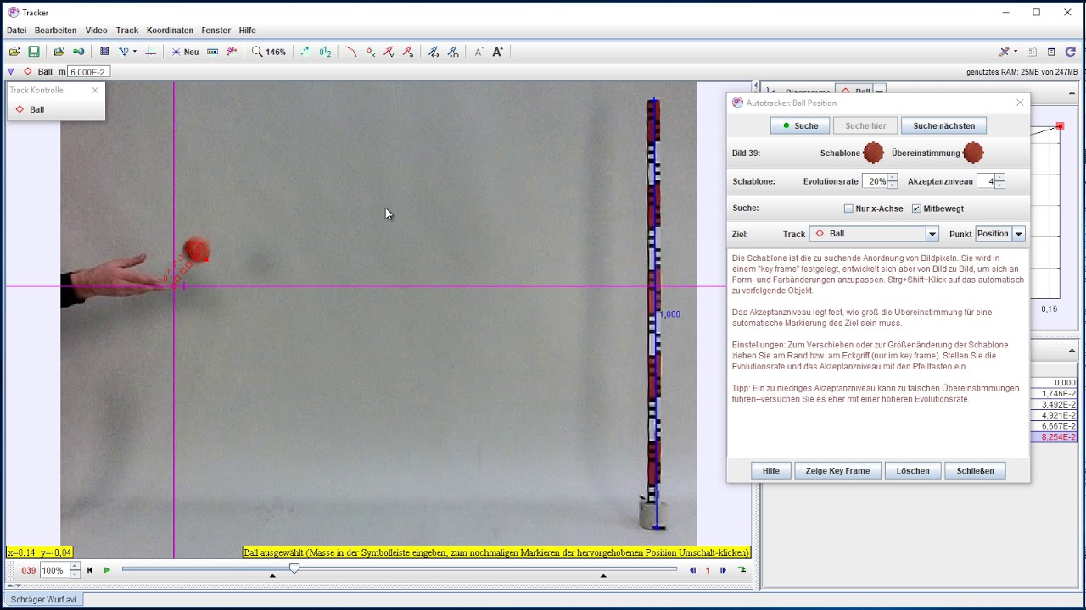The height and width of the screenshot is (610, 1086).
Task: Expand the purple triangle track selector
Action: coord(11,72)
